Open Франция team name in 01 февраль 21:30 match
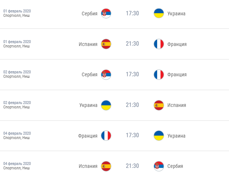 point(177,44)
